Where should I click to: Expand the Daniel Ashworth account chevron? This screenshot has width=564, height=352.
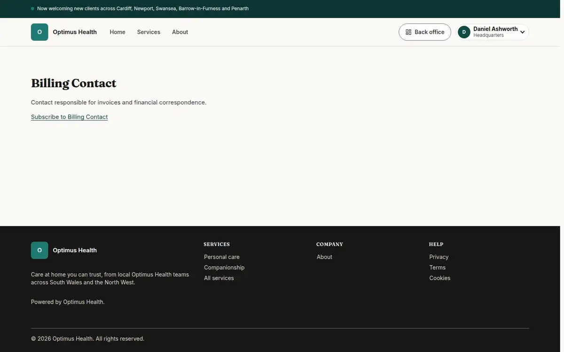[522, 32]
